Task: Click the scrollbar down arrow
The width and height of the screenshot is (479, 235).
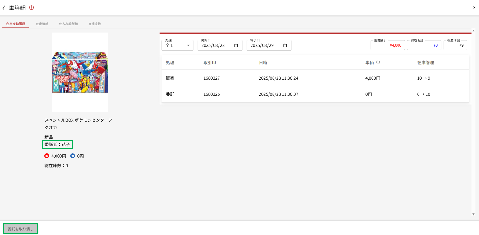Action: pyautogui.click(x=473, y=214)
